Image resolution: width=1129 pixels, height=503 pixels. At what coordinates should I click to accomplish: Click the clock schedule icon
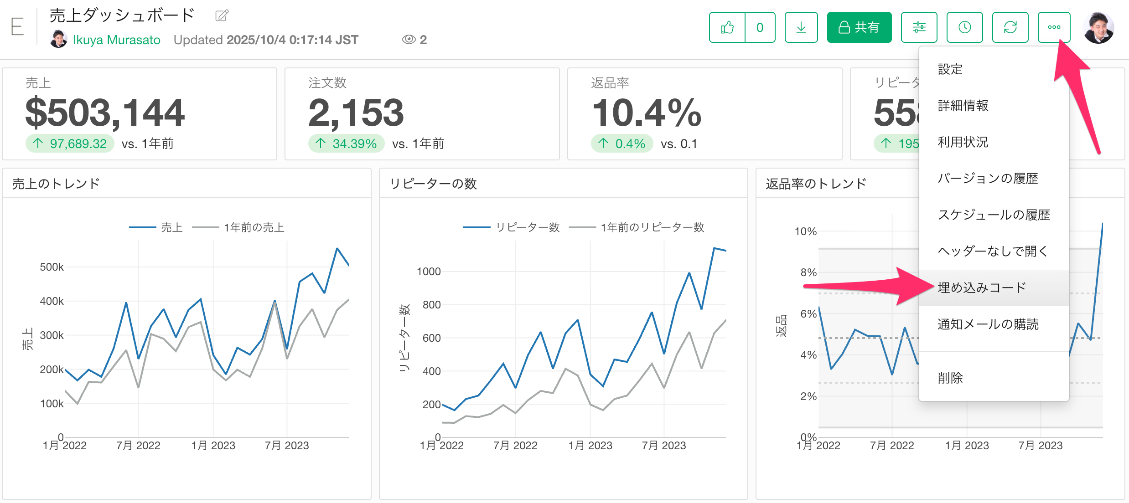tap(964, 27)
